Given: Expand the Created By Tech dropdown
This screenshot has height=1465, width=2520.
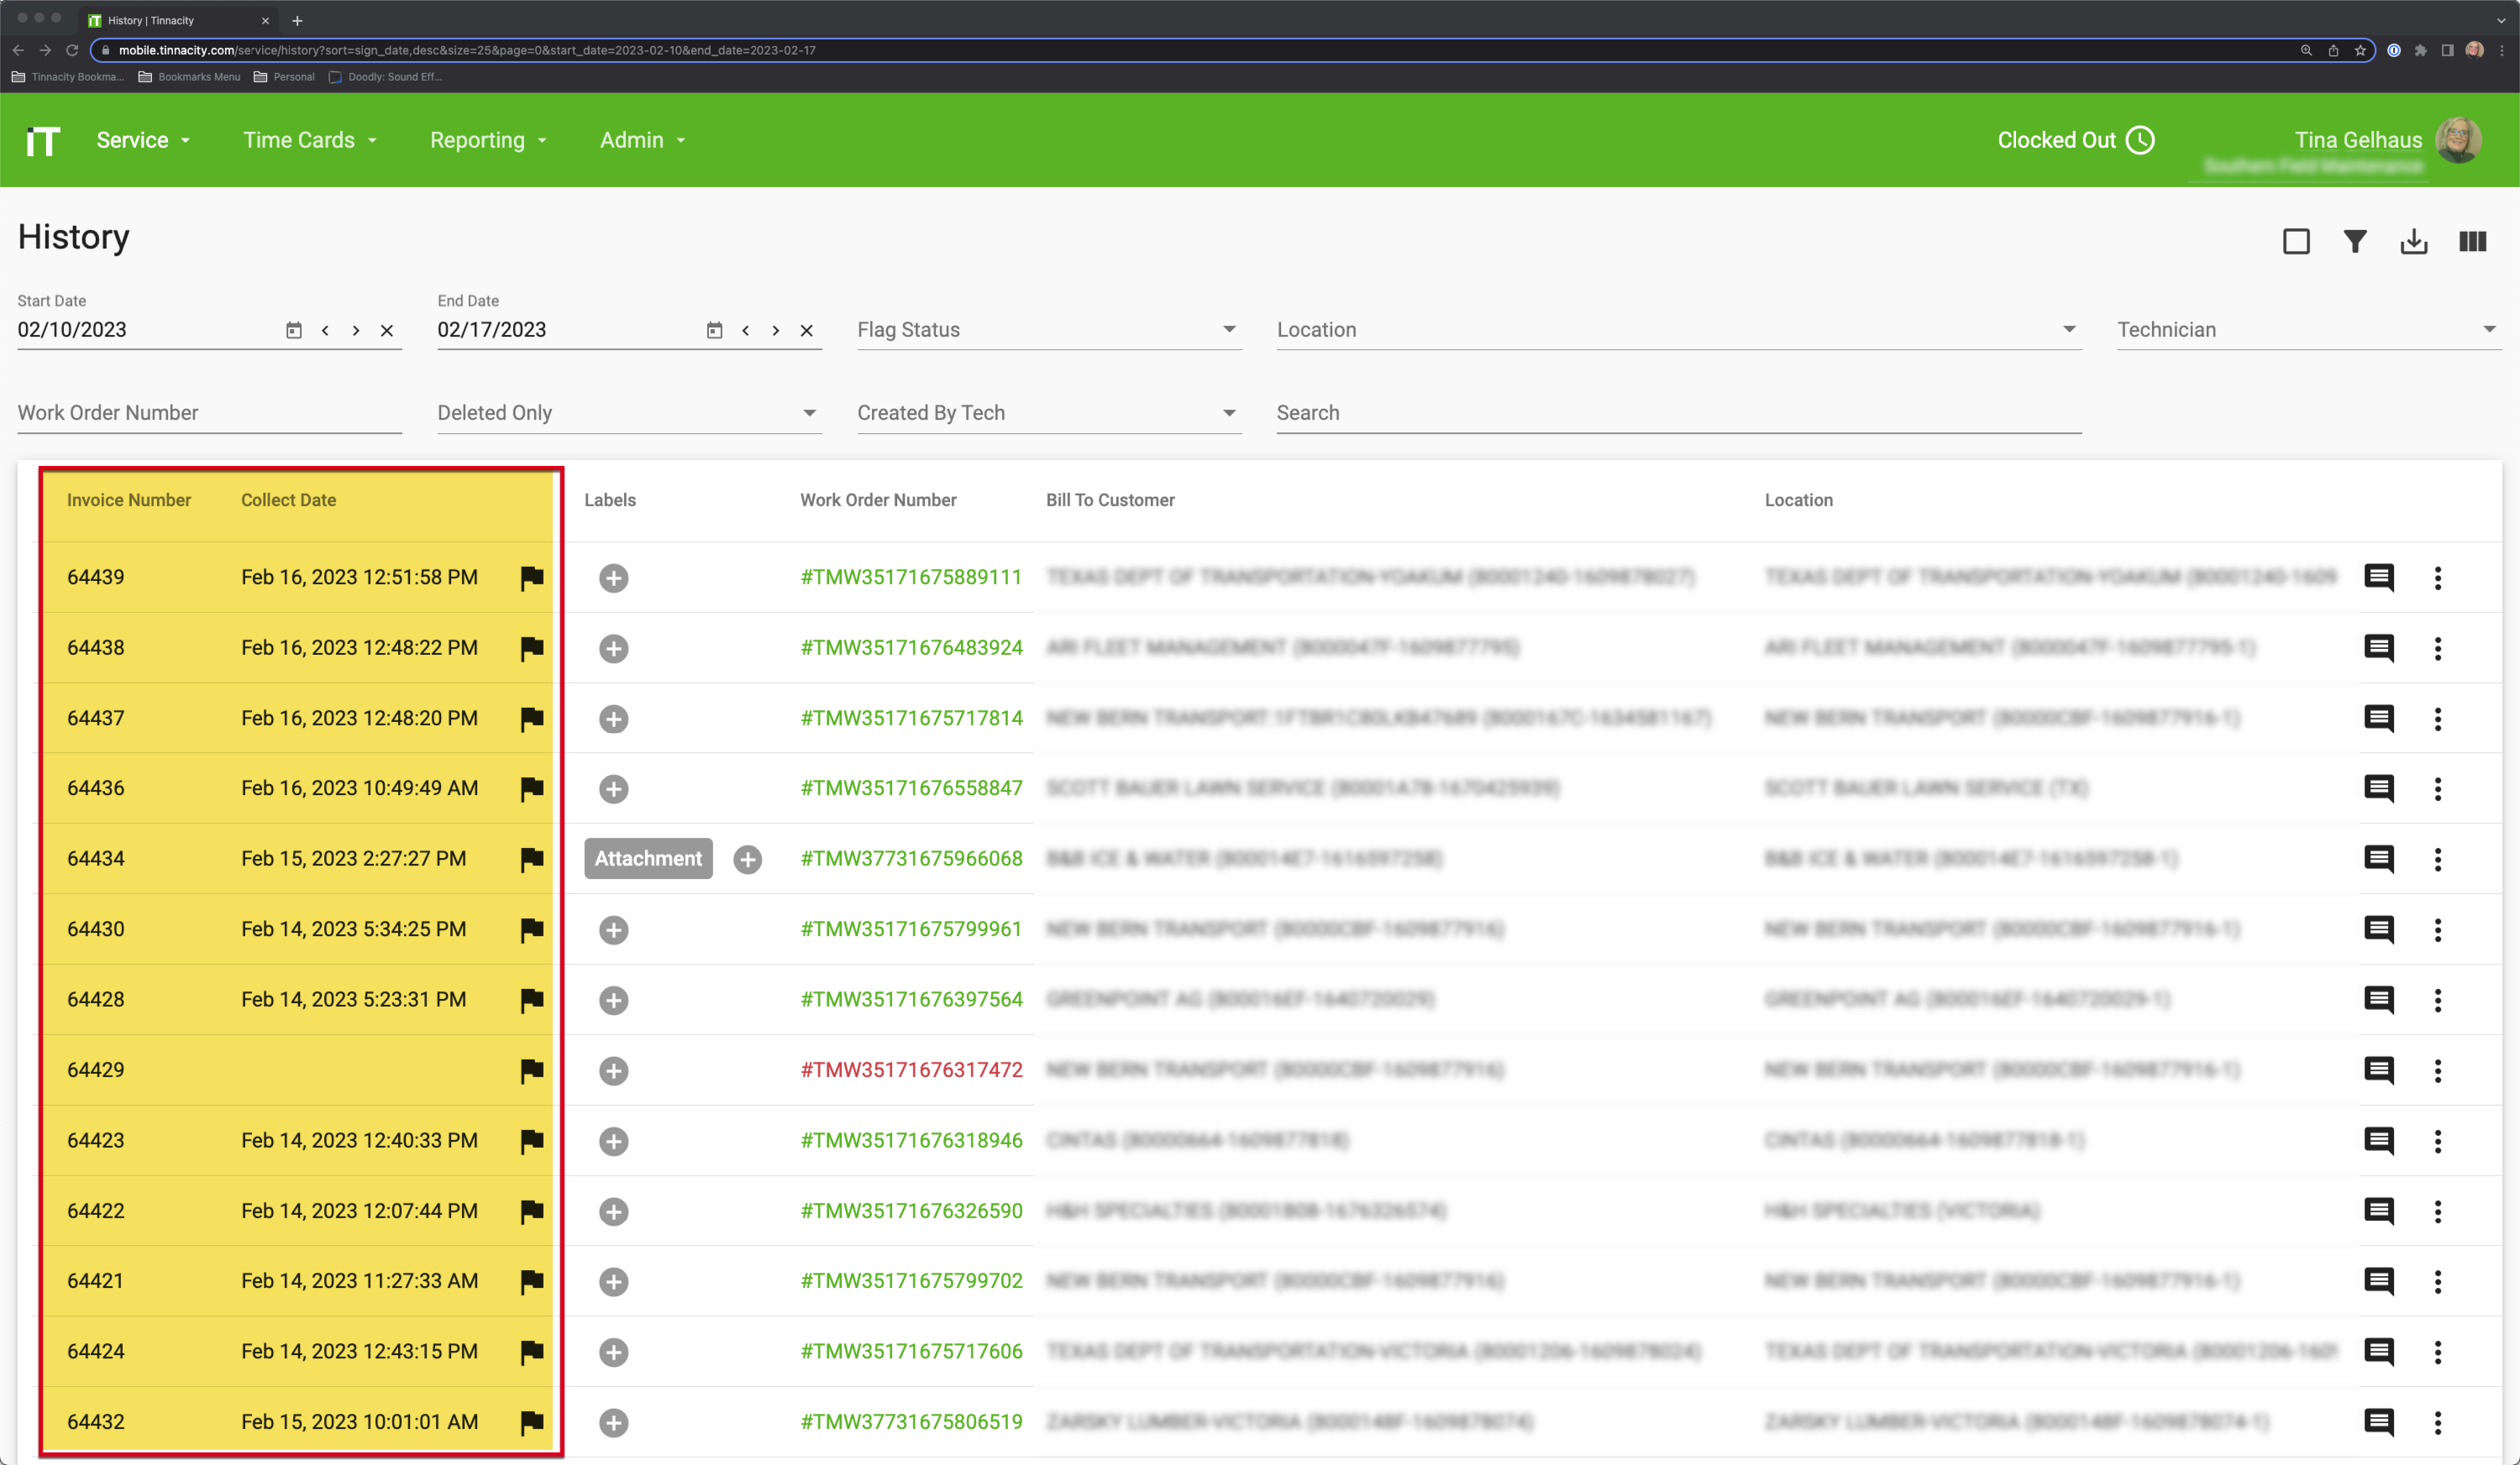Looking at the screenshot, I should [1049, 413].
